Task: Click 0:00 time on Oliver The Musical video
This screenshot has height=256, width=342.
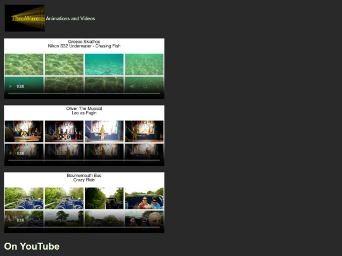Action: (20, 153)
